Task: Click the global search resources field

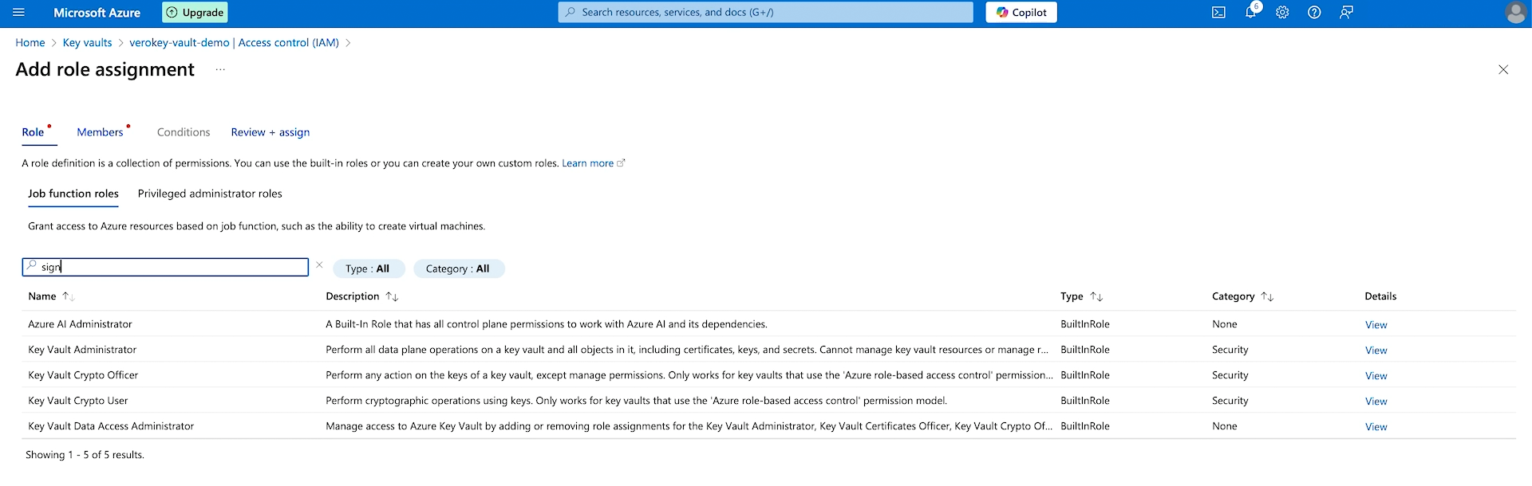Action: pos(766,13)
